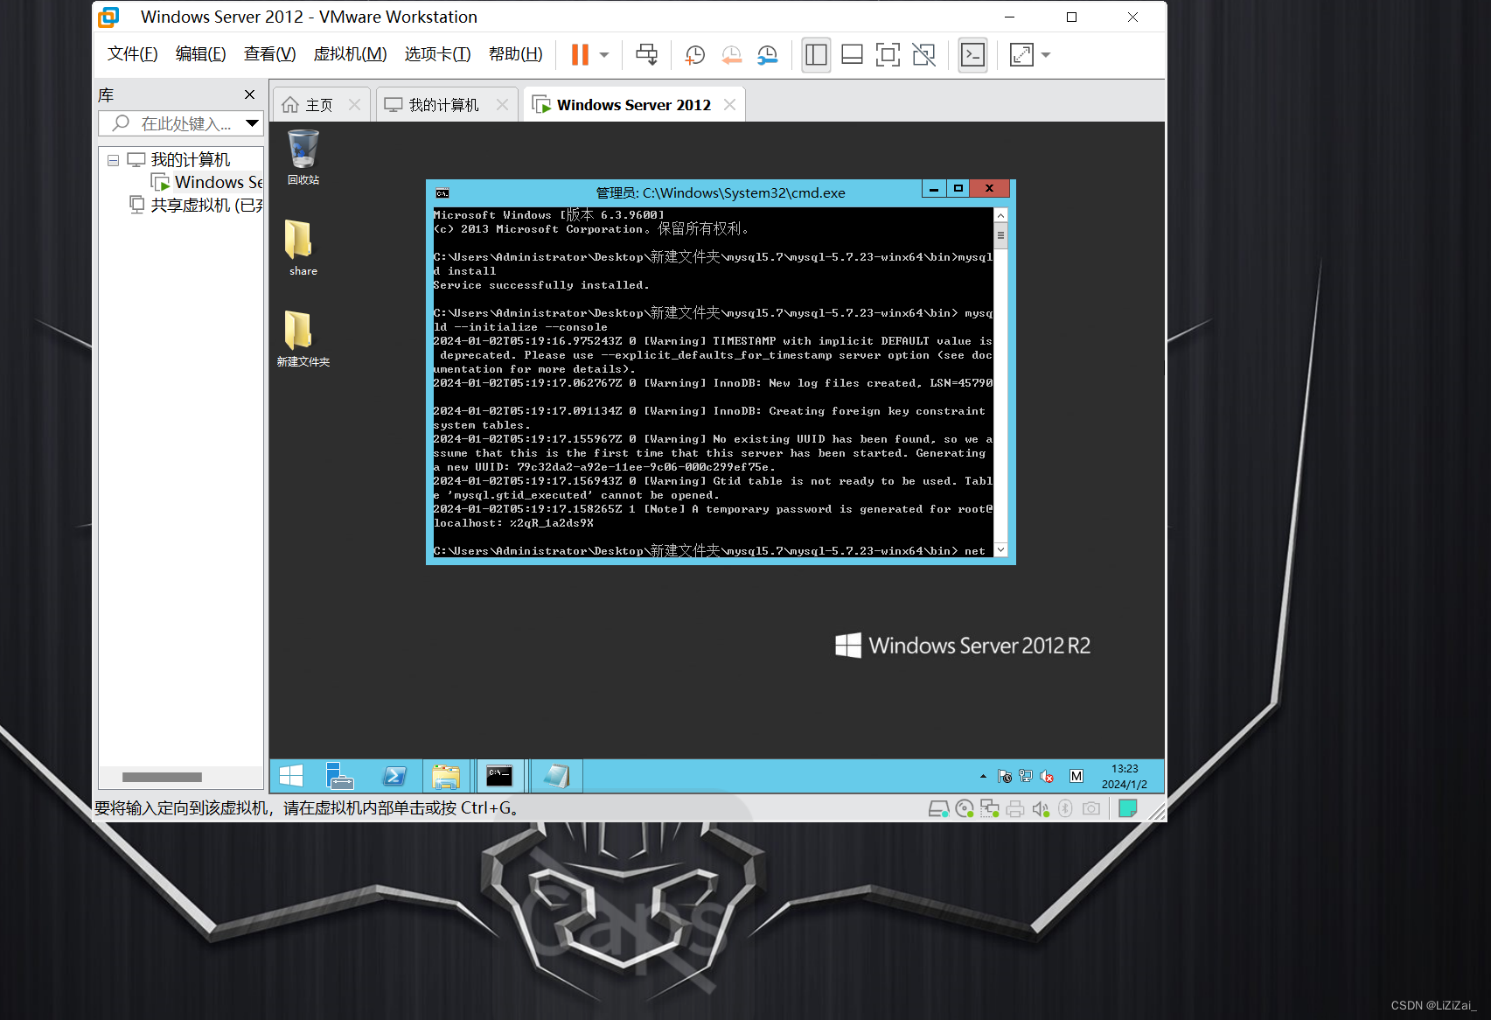1491x1020 pixels.
Task: Open the snapshot manager
Action: pyautogui.click(x=767, y=54)
